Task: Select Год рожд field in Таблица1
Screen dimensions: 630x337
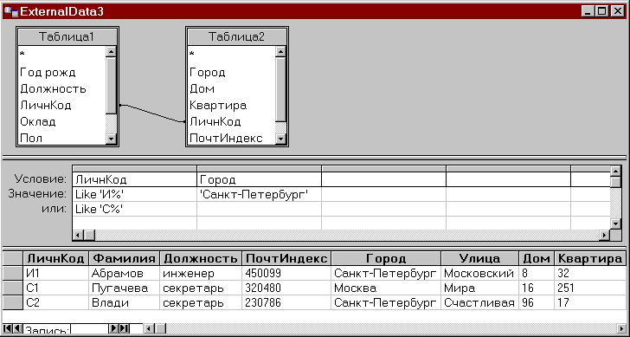Action: [62, 73]
